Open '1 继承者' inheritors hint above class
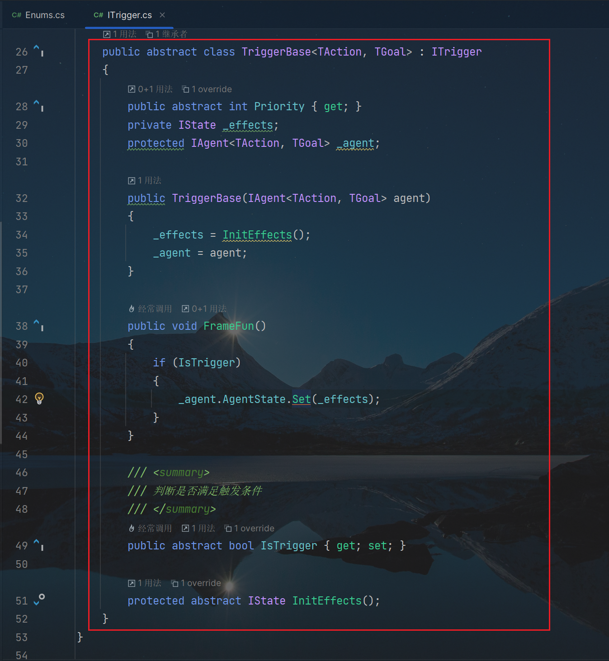 tap(166, 34)
